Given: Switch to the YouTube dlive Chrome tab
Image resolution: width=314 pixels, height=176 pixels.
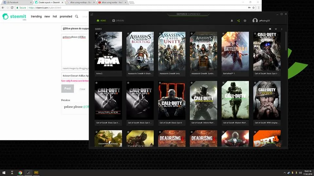Looking at the screenshot, I should click(x=112, y=2).
